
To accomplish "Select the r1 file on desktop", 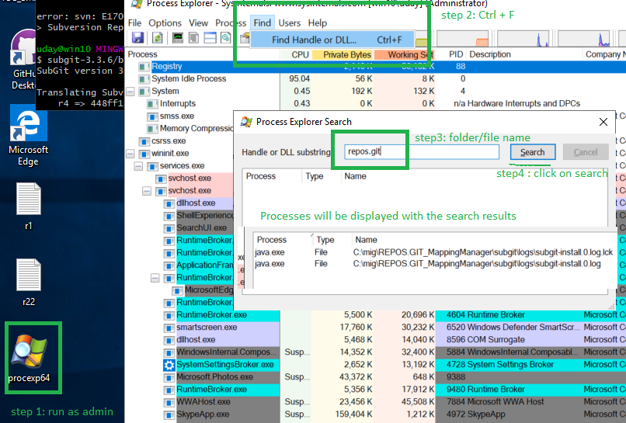I will pyautogui.click(x=28, y=206).
